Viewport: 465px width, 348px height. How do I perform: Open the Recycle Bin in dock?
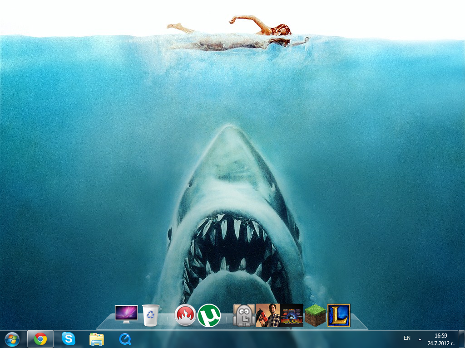pos(151,315)
